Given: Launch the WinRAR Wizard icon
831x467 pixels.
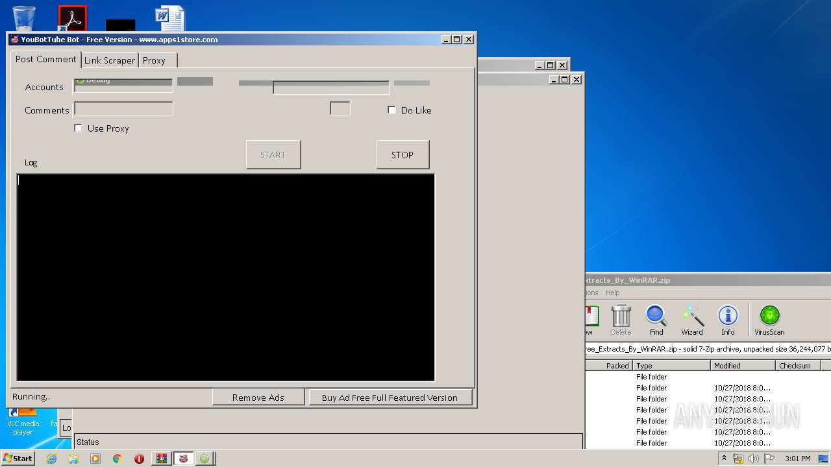Looking at the screenshot, I should pyautogui.click(x=692, y=320).
